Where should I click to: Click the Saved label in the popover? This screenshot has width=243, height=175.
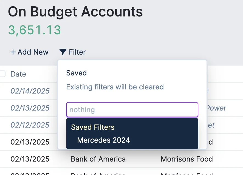click(77, 73)
